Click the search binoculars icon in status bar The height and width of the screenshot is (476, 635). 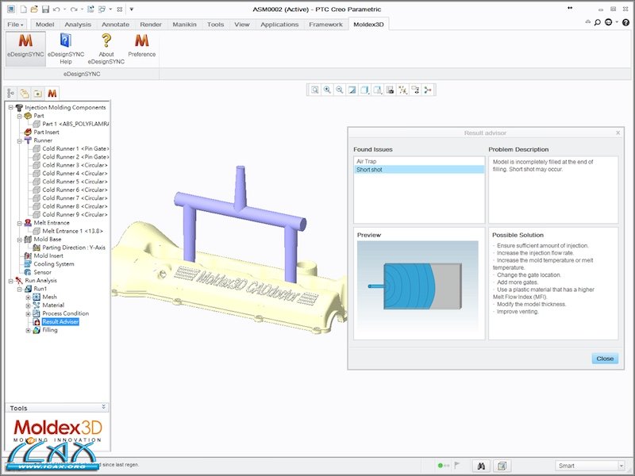(483, 466)
